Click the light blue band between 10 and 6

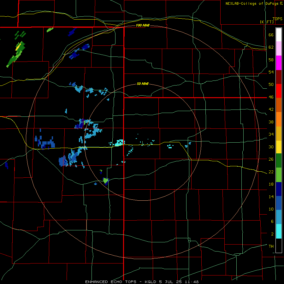(279, 217)
